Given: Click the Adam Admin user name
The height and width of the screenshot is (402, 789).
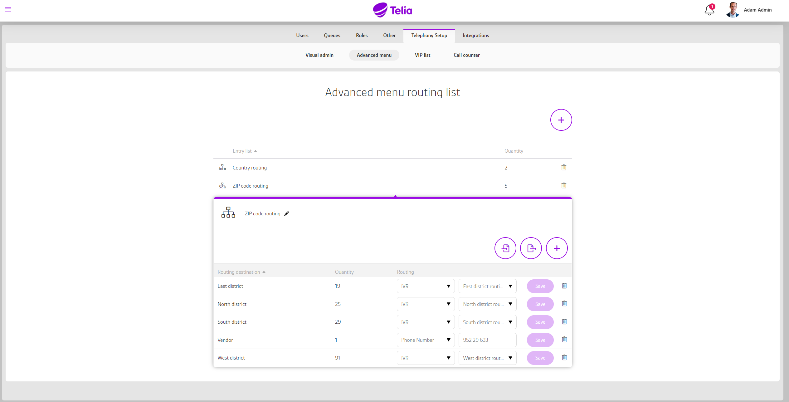Looking at the screenshot, I should click(757, 10).
